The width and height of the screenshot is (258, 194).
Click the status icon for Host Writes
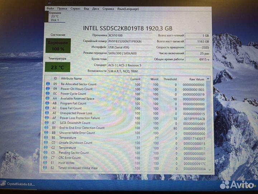45,162
